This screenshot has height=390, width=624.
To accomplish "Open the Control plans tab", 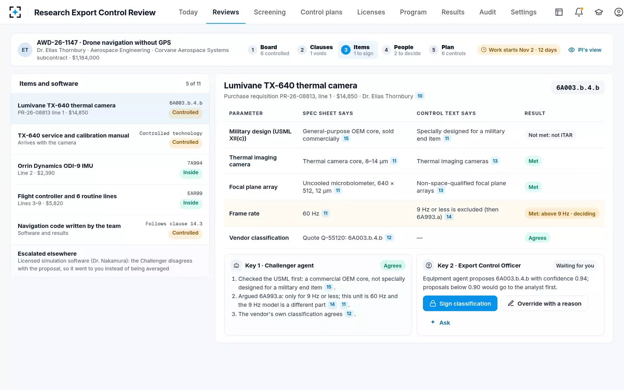I will (321, 12).
